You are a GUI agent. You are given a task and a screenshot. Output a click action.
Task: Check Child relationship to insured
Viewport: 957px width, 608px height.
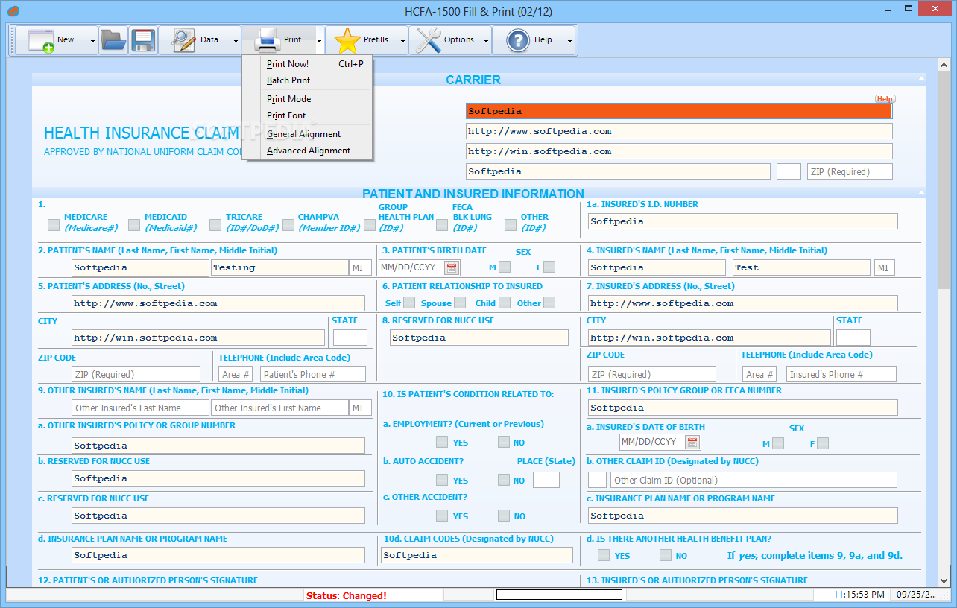505,303
